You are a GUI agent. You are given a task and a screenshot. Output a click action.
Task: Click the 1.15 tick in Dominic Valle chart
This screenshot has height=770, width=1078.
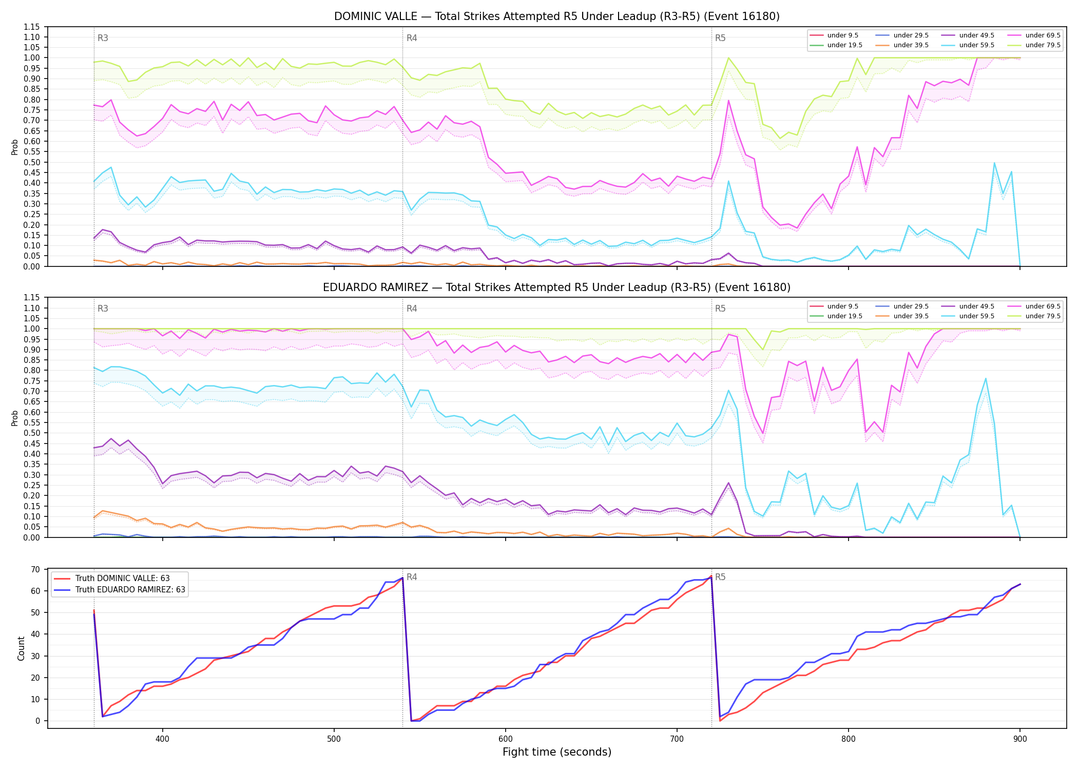[x=31, y=27]
